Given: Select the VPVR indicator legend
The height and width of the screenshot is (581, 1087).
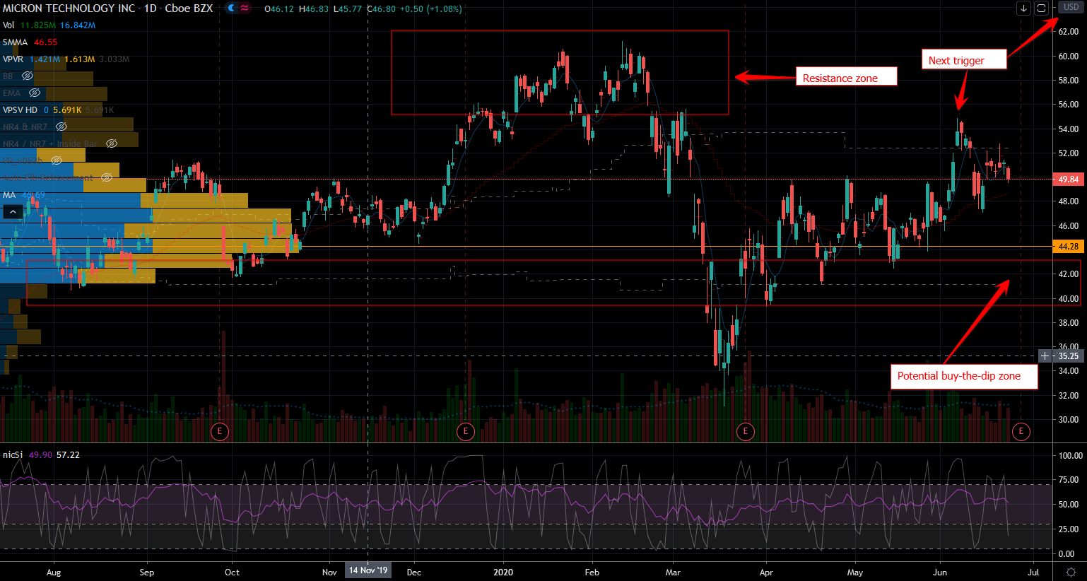Looking at the screenshot, I should point(13,59).
